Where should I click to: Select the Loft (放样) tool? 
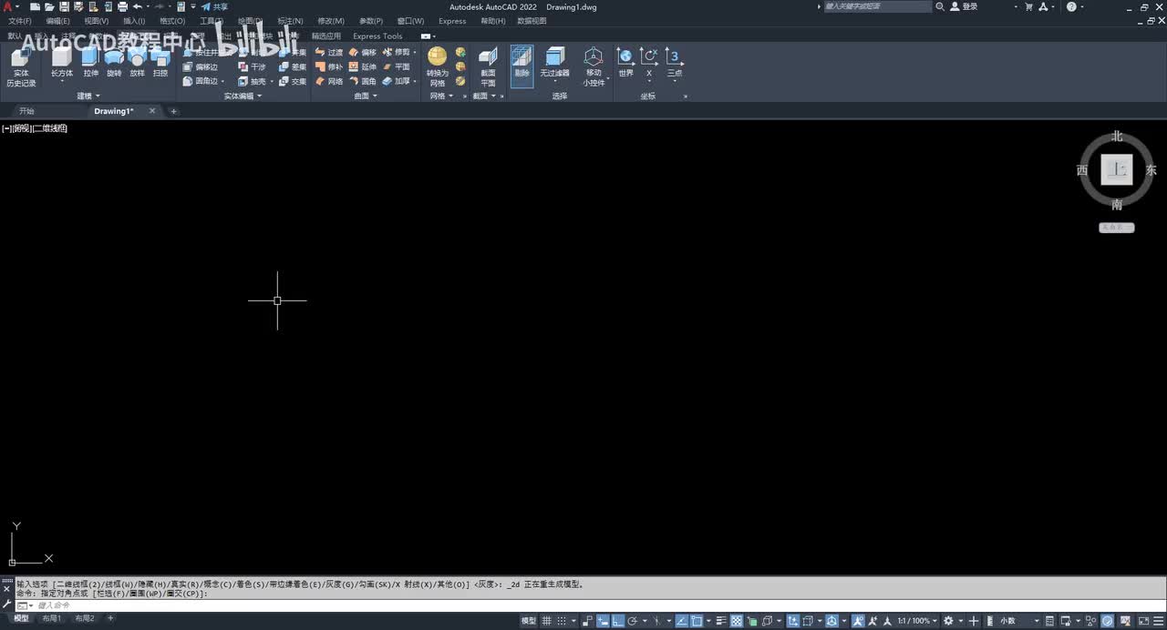137,62
